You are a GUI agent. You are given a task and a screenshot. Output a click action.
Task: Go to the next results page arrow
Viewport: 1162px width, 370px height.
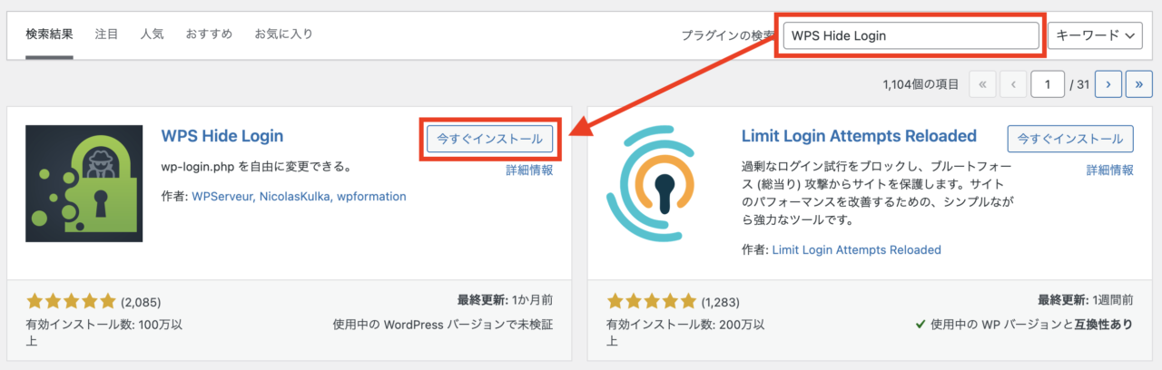point(1108,84)
